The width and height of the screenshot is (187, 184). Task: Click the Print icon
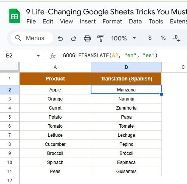pyautogui.click(x=87, y=38)
